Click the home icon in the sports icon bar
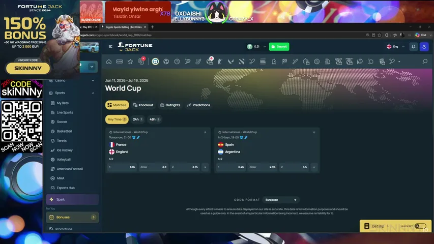The height and width of the screenshot is (244, 434). pyautogui.click(x=109, y=62)
